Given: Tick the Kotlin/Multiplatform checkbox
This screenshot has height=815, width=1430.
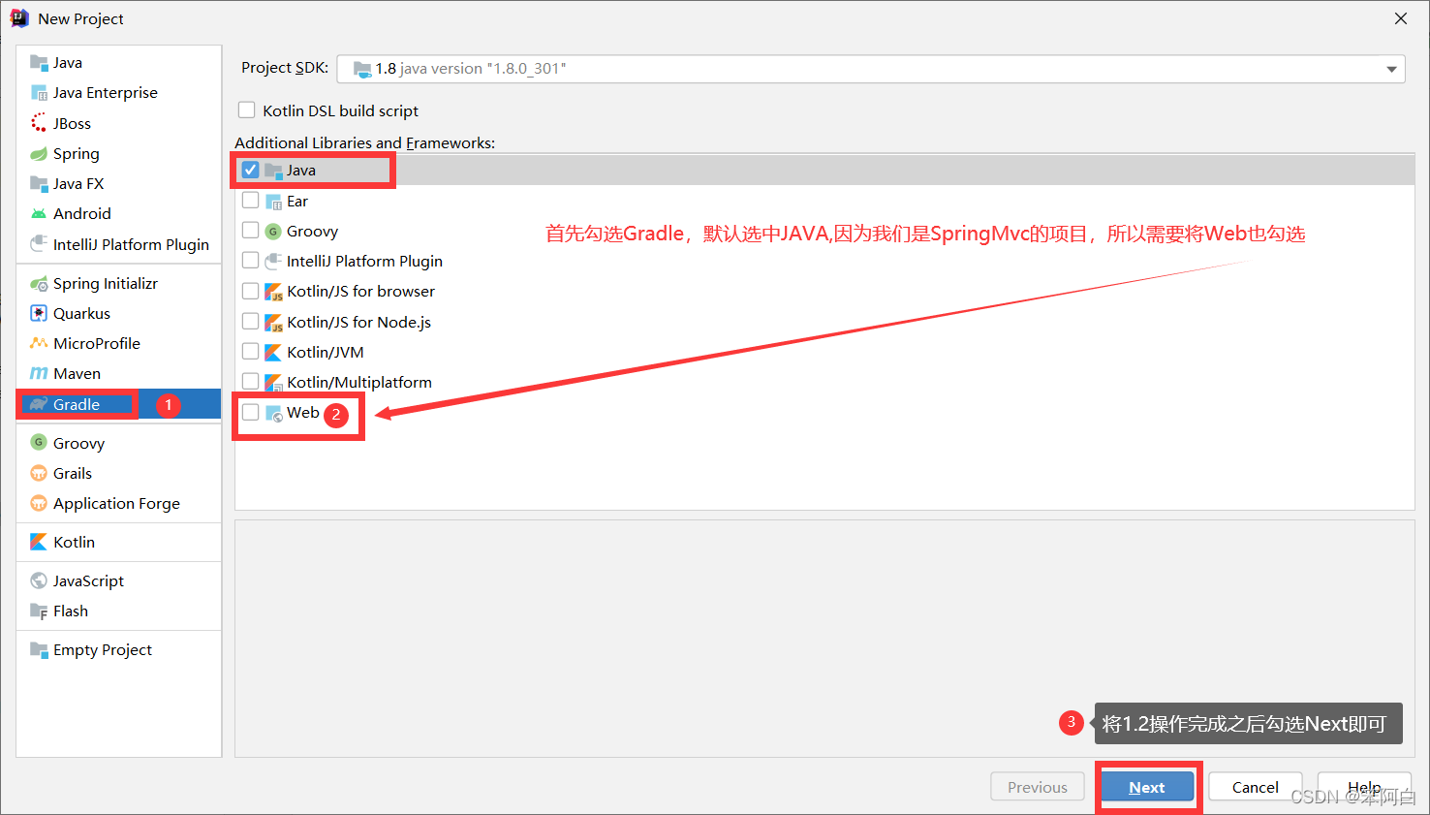Looking at the screenshot, I should coord(250,381).
